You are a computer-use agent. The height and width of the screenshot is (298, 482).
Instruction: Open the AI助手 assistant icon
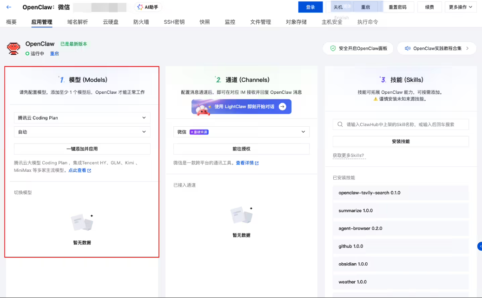(x=140, y=7)
